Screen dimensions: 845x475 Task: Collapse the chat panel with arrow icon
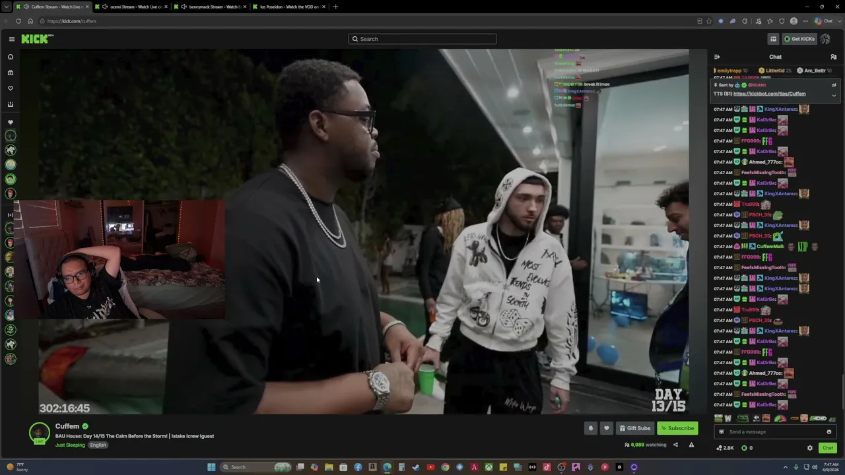pos(717,57)
